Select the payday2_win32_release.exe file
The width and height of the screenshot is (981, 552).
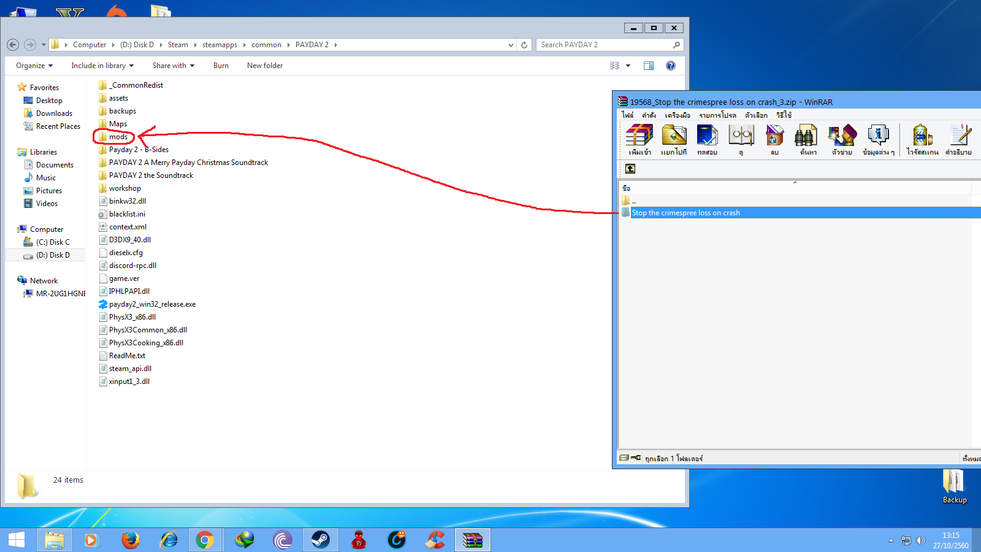pyautogui.click(x=147, y=304)
